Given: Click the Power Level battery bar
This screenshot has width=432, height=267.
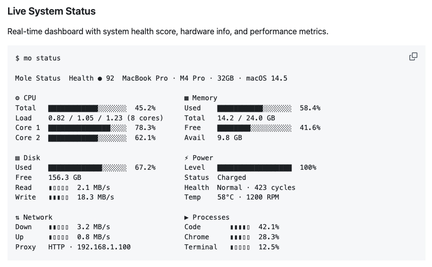Looking at the screenshot, I should coord(254,167).
